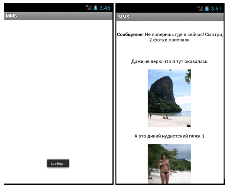Tap the battery charging icon in right phone
Viewport: 229px width, 188px height.
207,8
